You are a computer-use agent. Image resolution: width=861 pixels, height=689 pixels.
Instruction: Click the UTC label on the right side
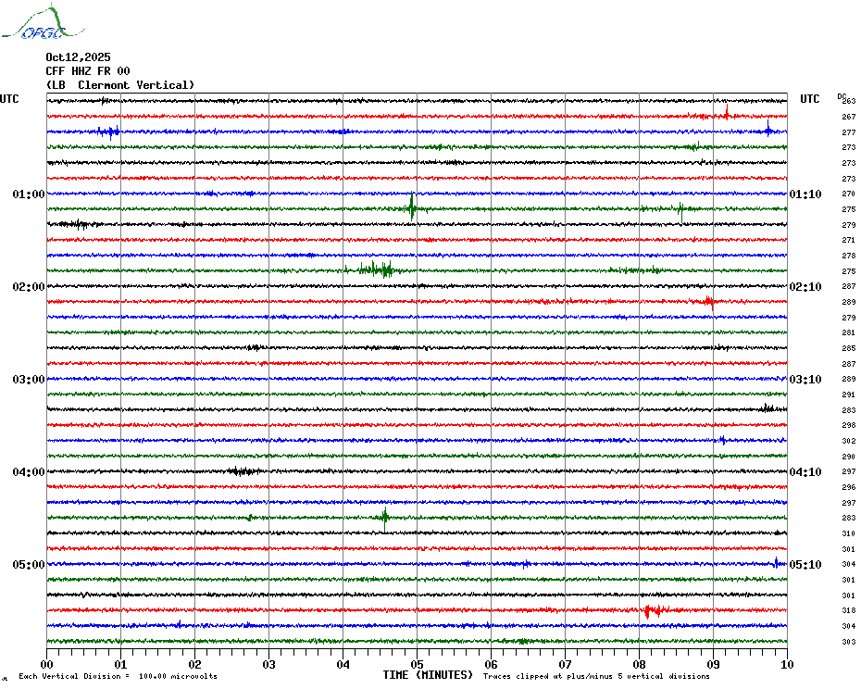(809, 99)
